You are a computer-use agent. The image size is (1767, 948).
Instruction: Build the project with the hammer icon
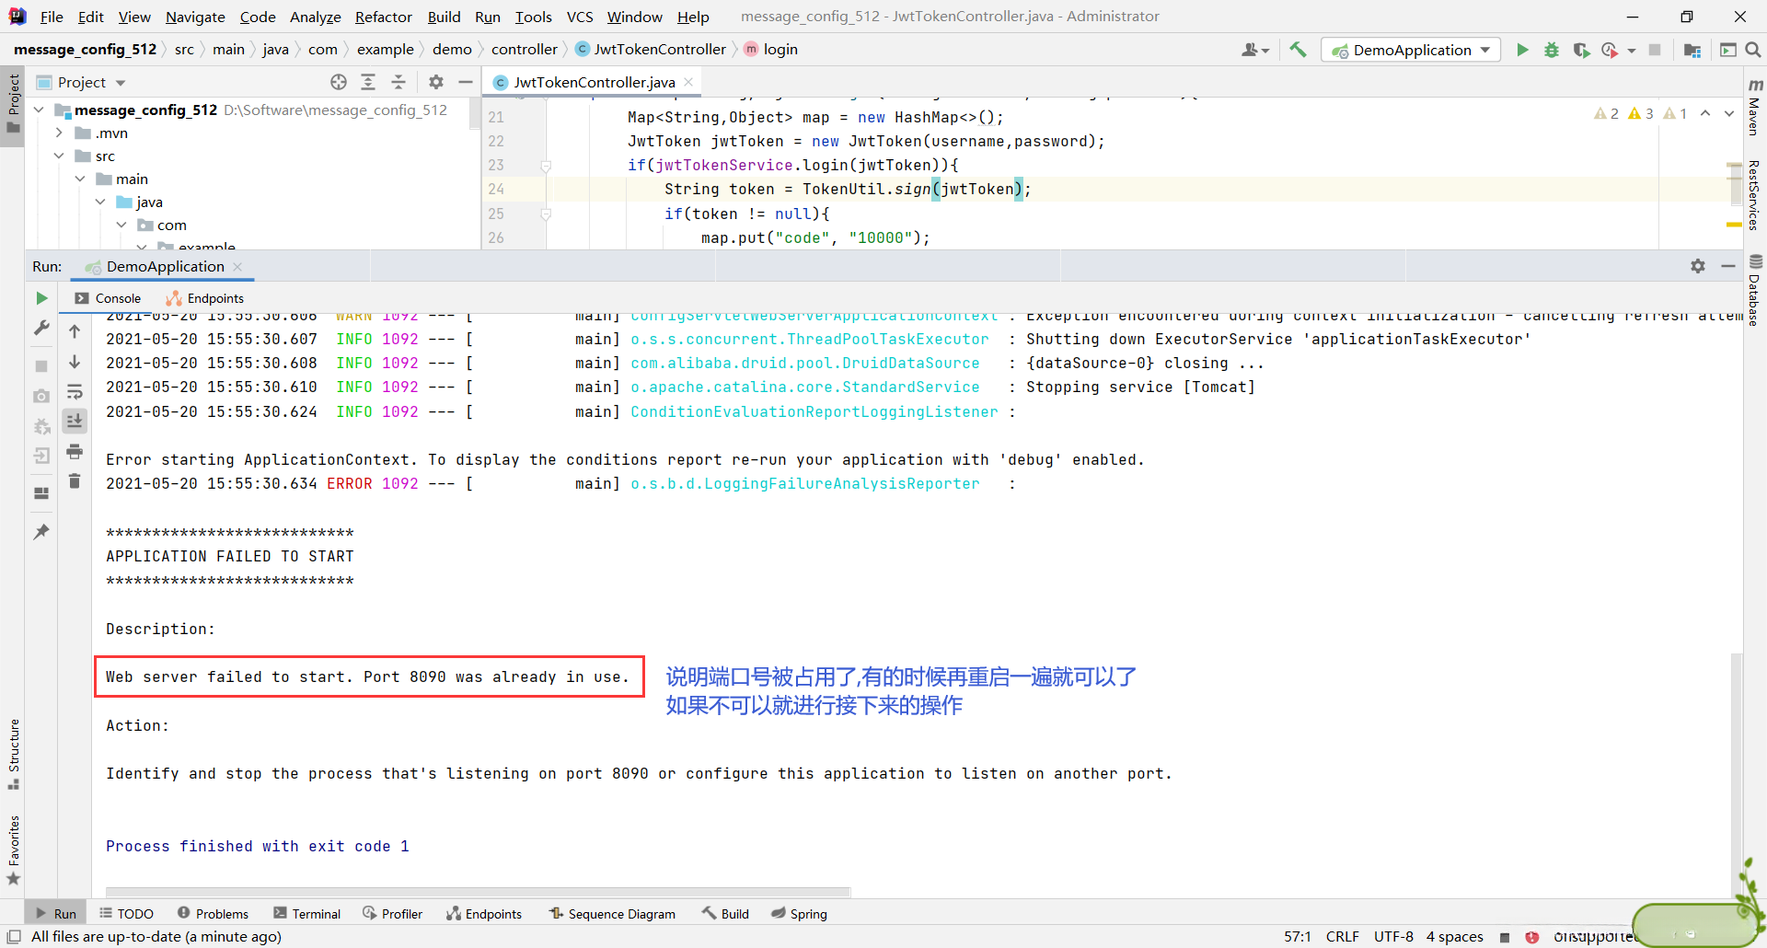1298,50
